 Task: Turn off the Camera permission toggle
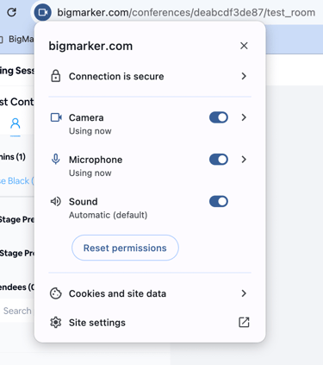219,117
